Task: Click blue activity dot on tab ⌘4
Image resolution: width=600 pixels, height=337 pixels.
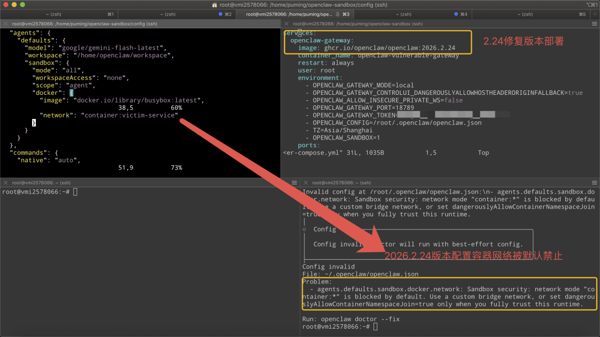Action: [x=456, y=14]
